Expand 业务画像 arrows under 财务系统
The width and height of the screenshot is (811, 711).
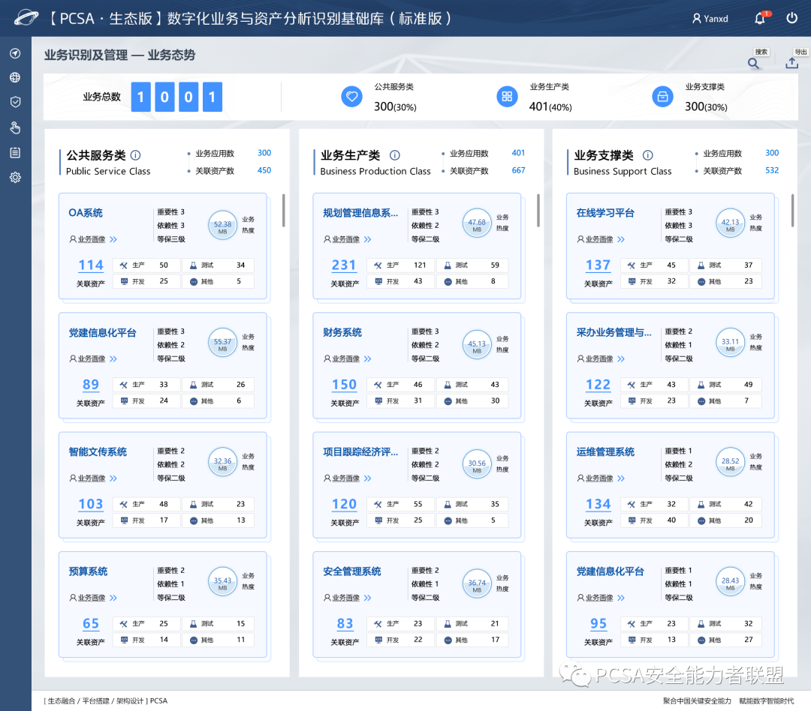point(368,359)
